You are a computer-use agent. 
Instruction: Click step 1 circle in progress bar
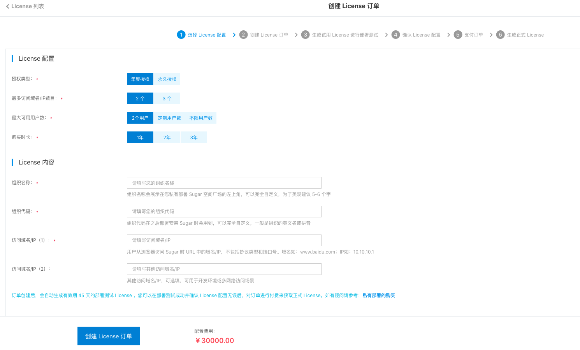coord(181,35)
